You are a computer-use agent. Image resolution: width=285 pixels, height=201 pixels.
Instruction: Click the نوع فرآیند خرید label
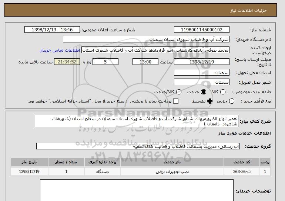coord(256,101)
